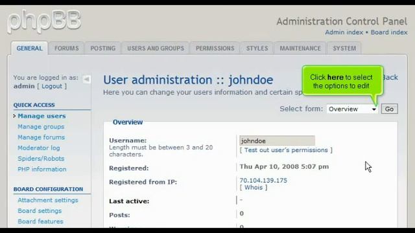Click the Posts label
Screen dimensions: 415x233
(x=119, y=215)
